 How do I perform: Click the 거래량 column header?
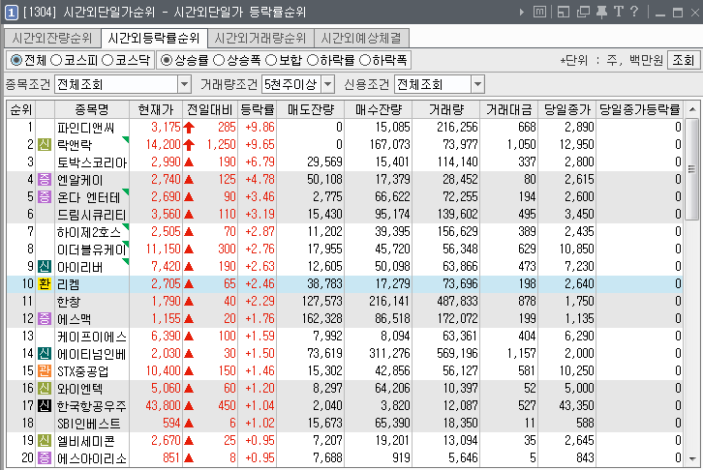(445, 109)
